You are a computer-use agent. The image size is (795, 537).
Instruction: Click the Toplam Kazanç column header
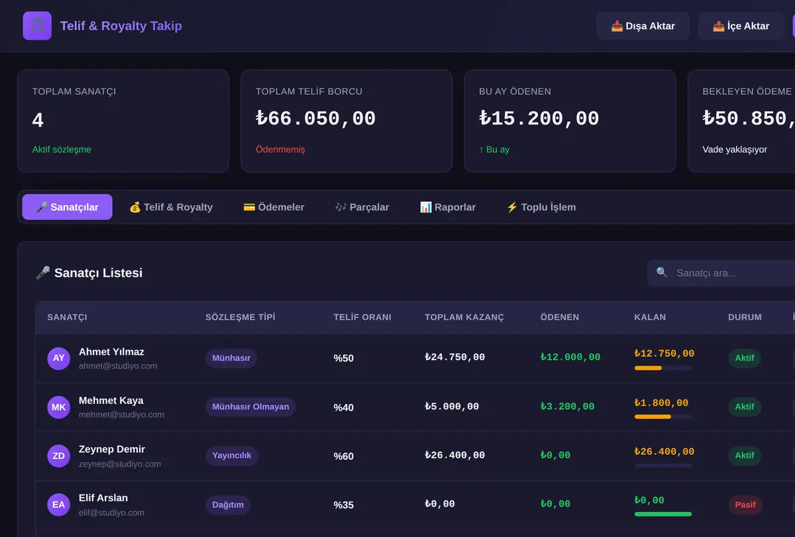pos(464,317)
